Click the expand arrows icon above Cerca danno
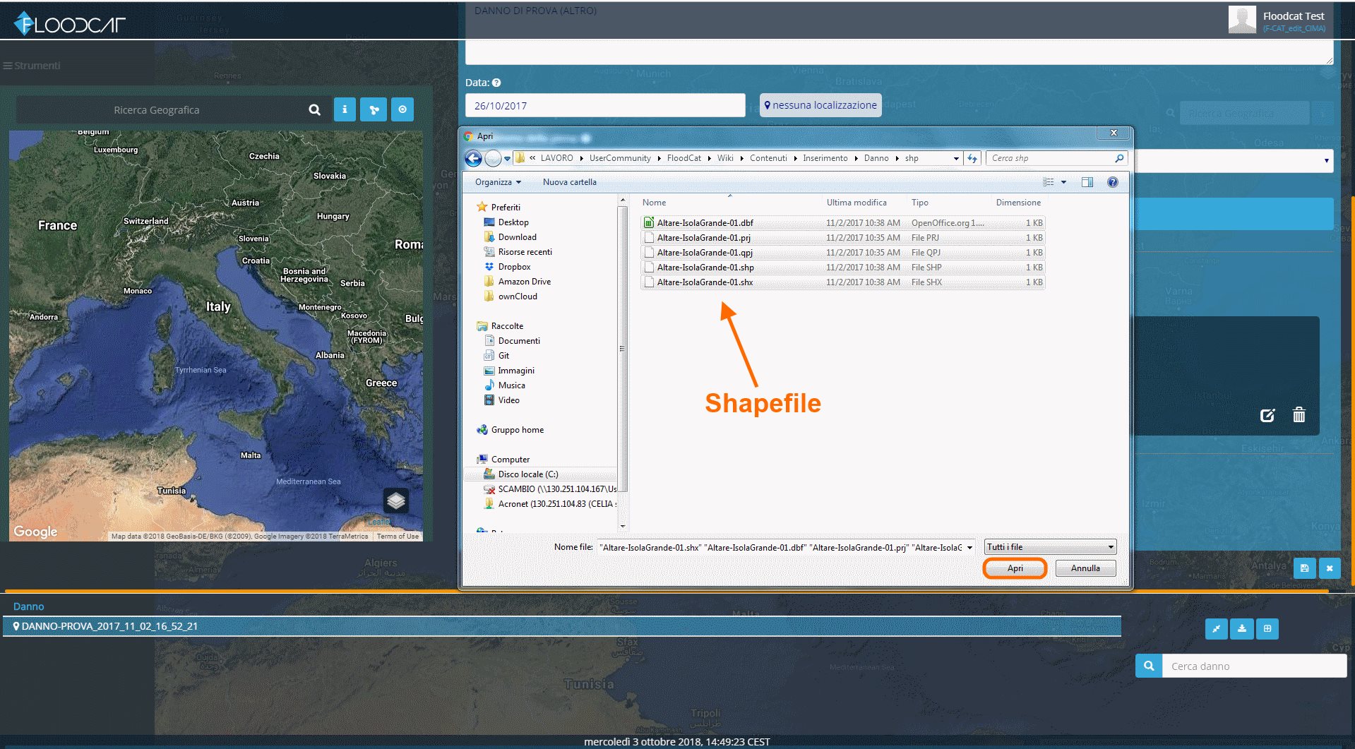The width and height of the screenshot is (1355, 749). click(x=1217, y=628)
